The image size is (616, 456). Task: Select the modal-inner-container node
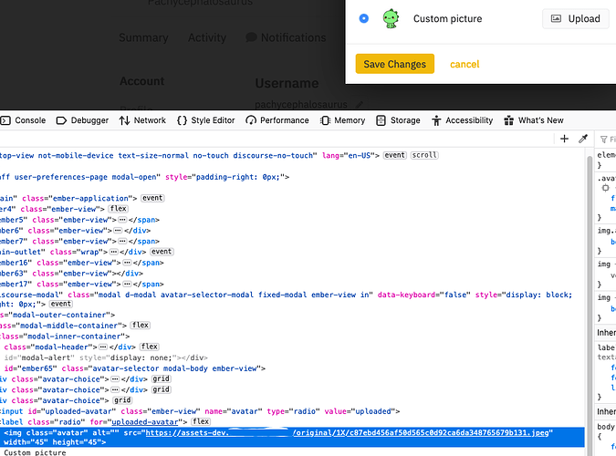tap(65, 337)
